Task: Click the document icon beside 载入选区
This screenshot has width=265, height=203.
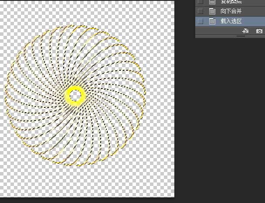Action: pos(212,21)
